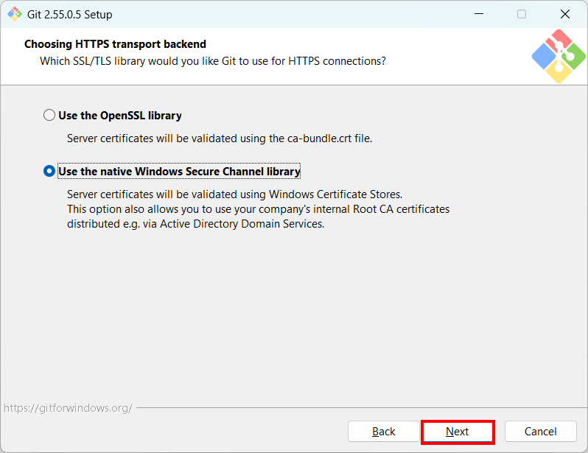Image resolution: width=588 pixels, height=453 pixels.
Task: Open the https://gitforwindows.org/ link
Action: pos(68,408)
